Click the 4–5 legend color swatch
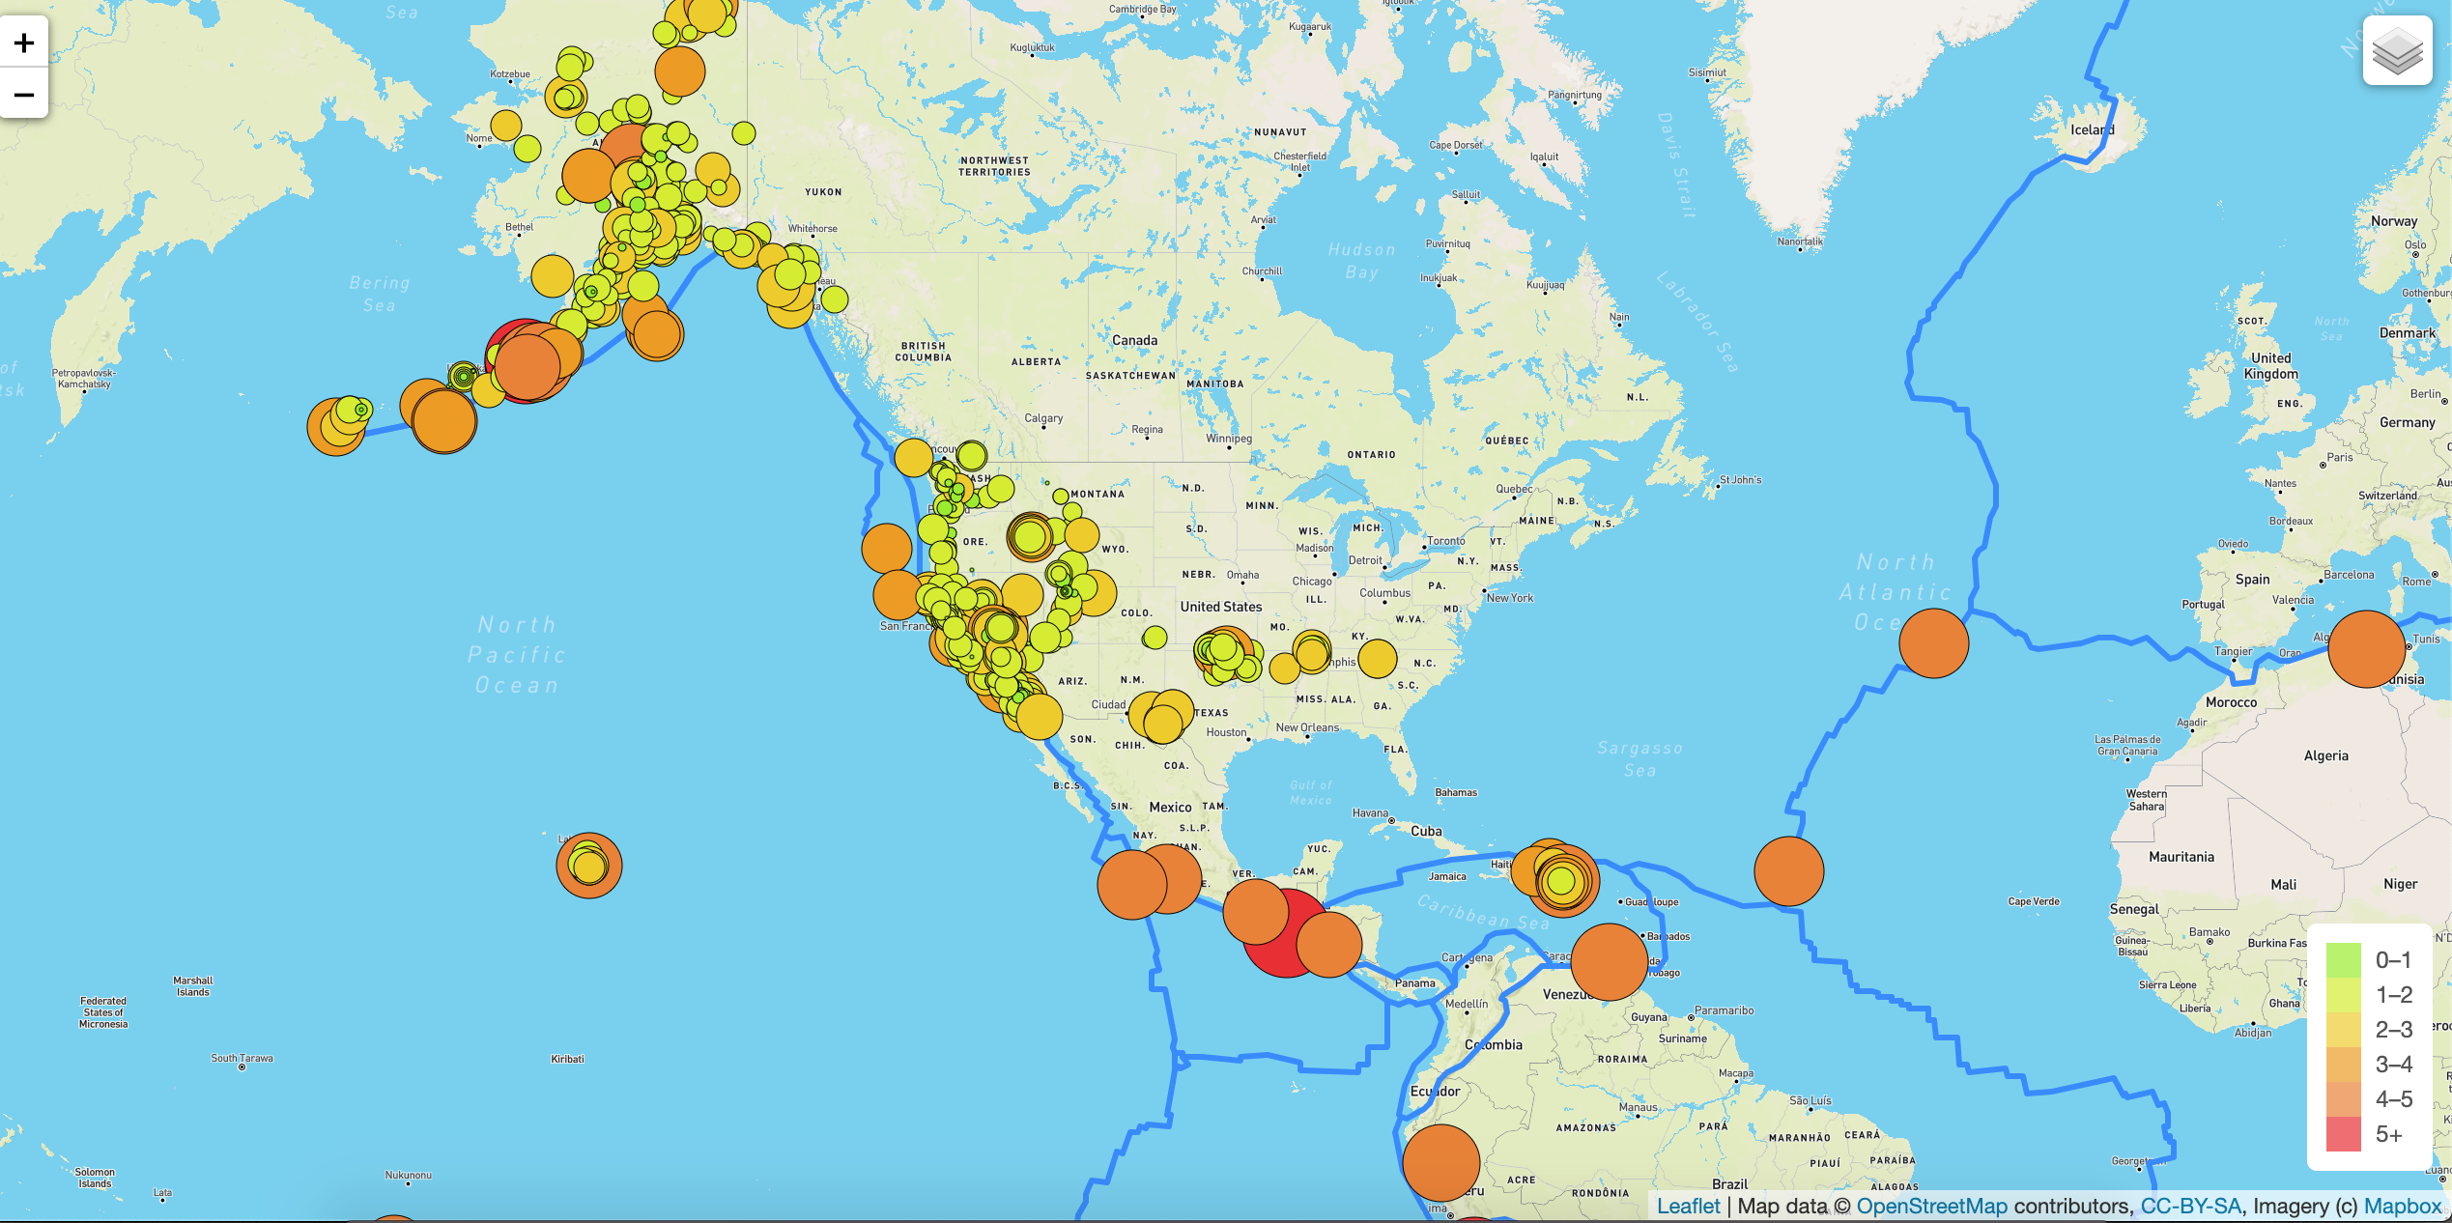The height and width of the screenshot is (1223, 2452). coord(2343,1098)
